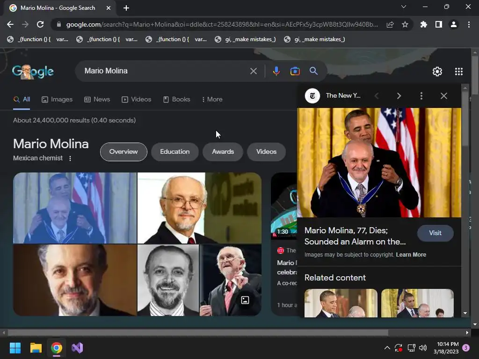Viewport: 479px width, 359px height.
Task: Close the image preview panel
Action: point(444,96)
